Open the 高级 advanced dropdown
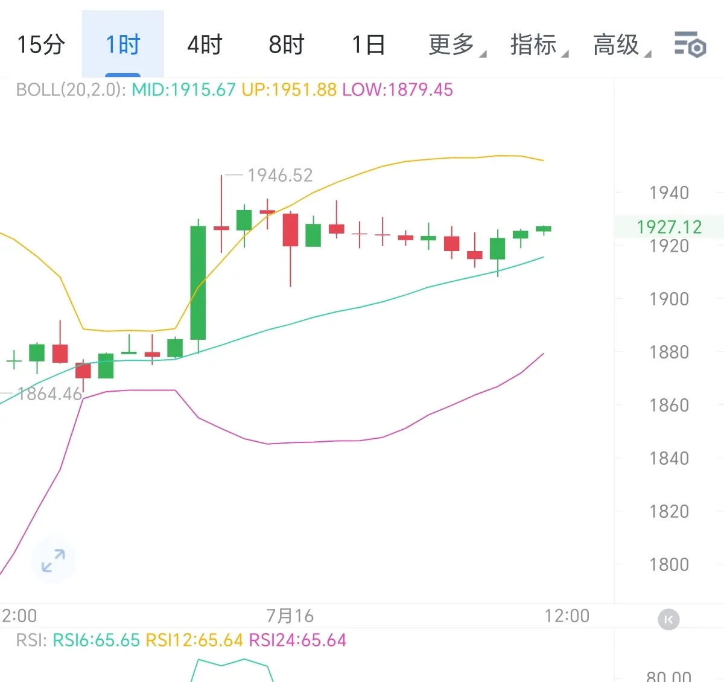 point(621,45)
